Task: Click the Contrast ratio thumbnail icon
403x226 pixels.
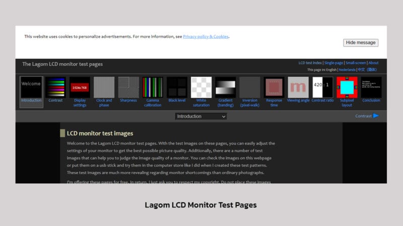Action: pyautogui.click(x=322, y=87)
